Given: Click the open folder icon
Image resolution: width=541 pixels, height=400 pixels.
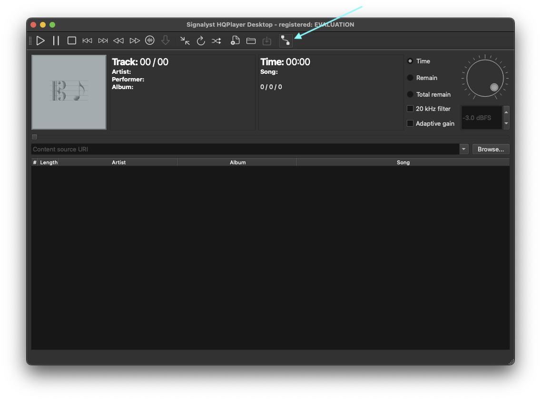Looking at the screenshot, I should 251,41.
